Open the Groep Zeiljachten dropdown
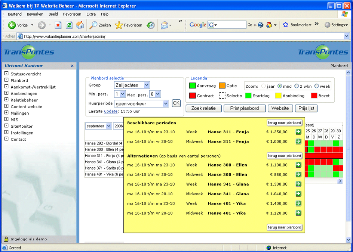 click(x=147, y=85)
